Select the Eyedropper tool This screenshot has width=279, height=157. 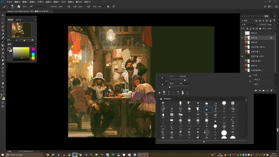point(3,34)
